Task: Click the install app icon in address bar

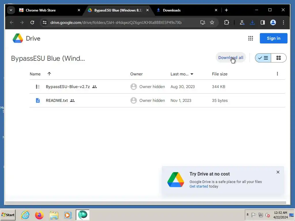Action: (203, 22)
